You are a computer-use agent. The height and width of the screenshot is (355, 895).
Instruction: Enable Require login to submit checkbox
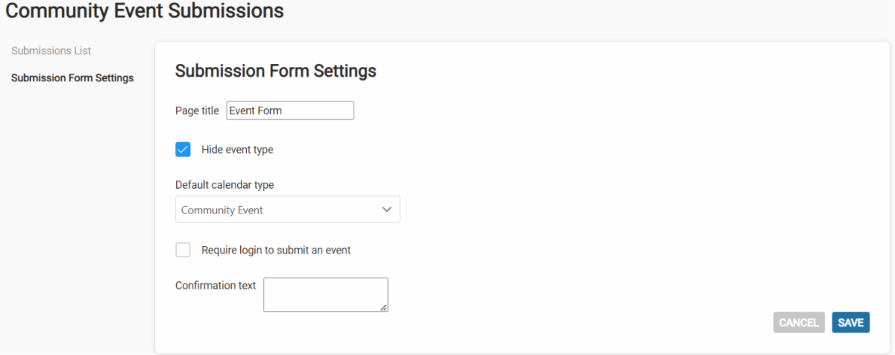pyautogui.click(x=183, y=250)
